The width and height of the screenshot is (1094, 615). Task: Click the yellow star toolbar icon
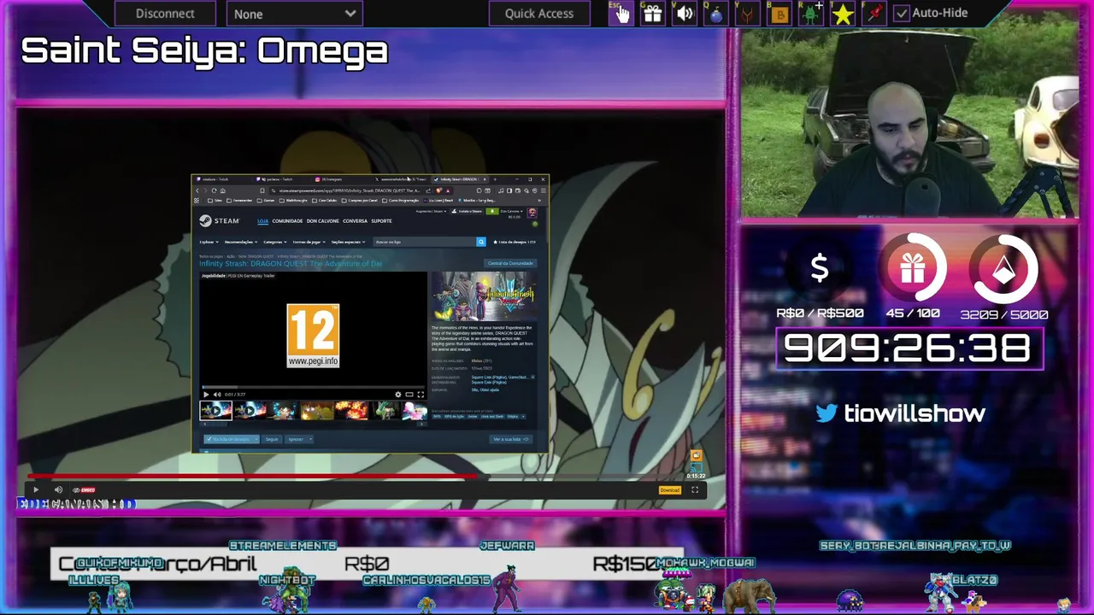point(842,13)
